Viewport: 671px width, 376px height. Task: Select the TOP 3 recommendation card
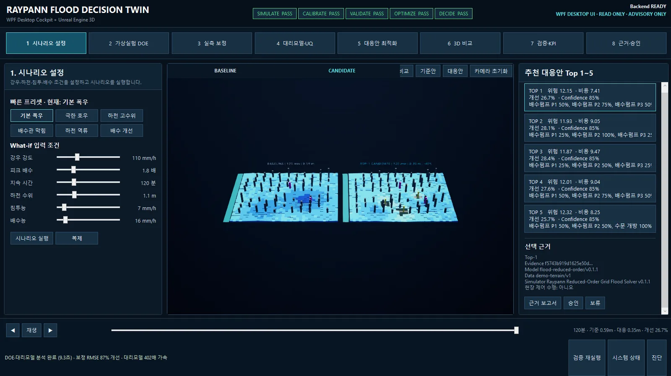pyautogui.click(x=590, y=158)
